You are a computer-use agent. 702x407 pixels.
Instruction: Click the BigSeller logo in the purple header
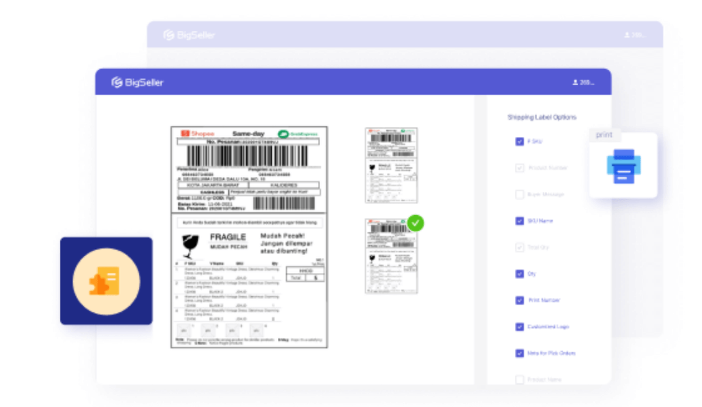(137, 83)
